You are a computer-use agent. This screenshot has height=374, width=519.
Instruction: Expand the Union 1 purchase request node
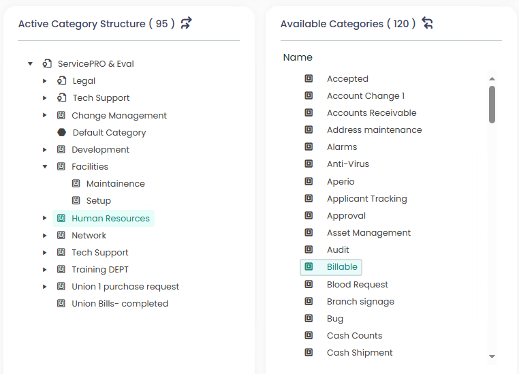pos(45,287)
